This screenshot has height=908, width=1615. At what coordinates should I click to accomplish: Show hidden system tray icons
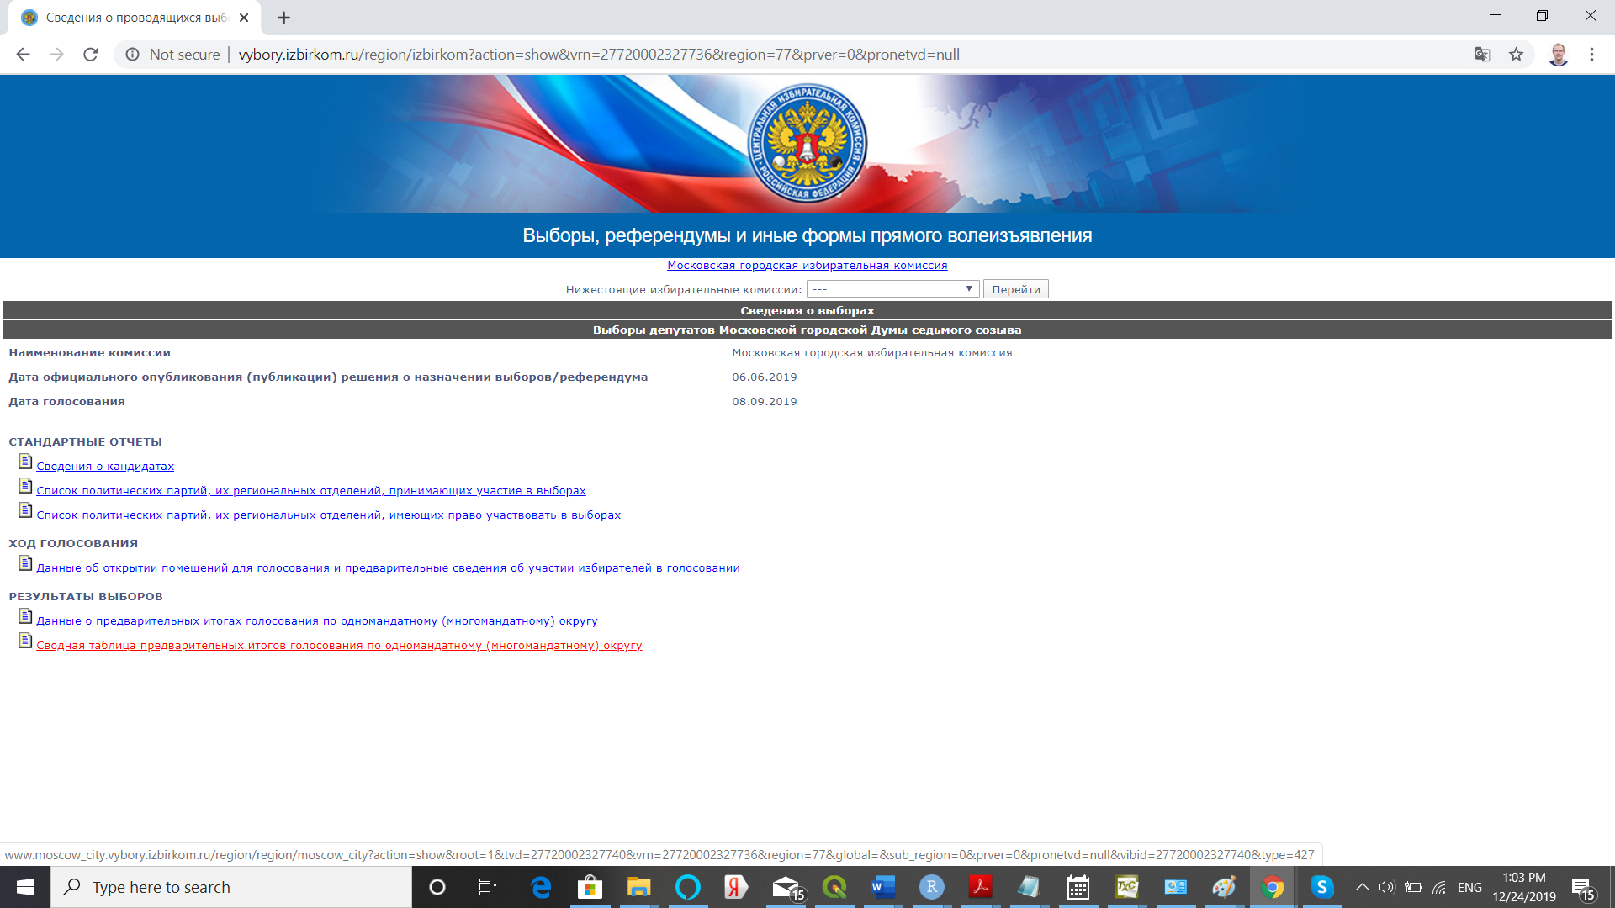[1362, 887]
